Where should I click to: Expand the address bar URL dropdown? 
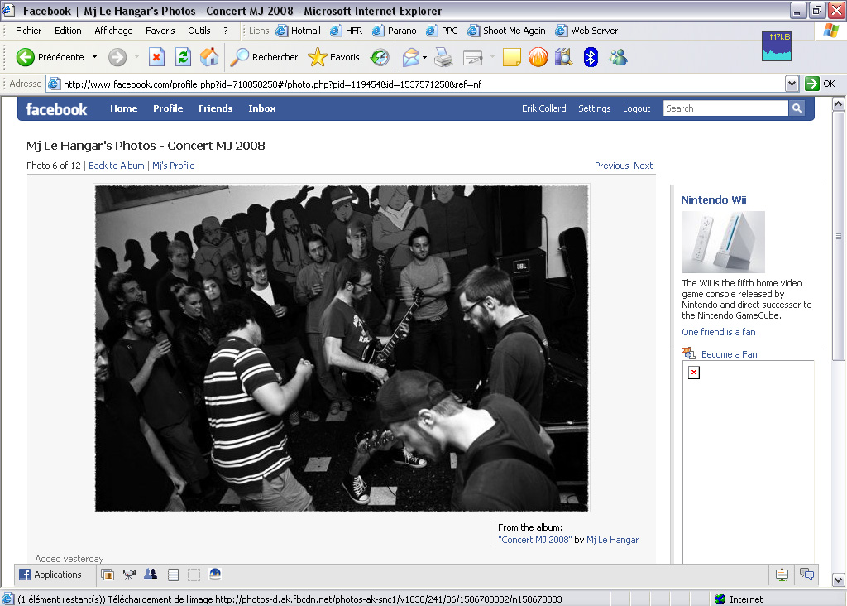click(792, 84)
